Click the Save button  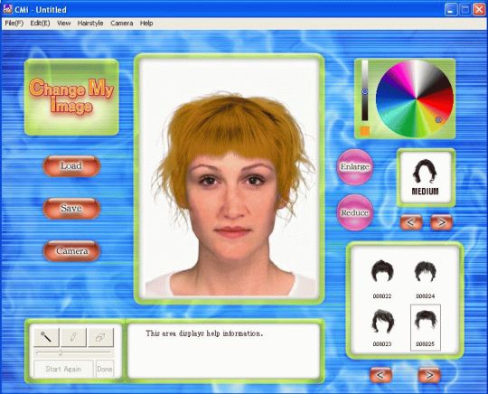[71, 208]
